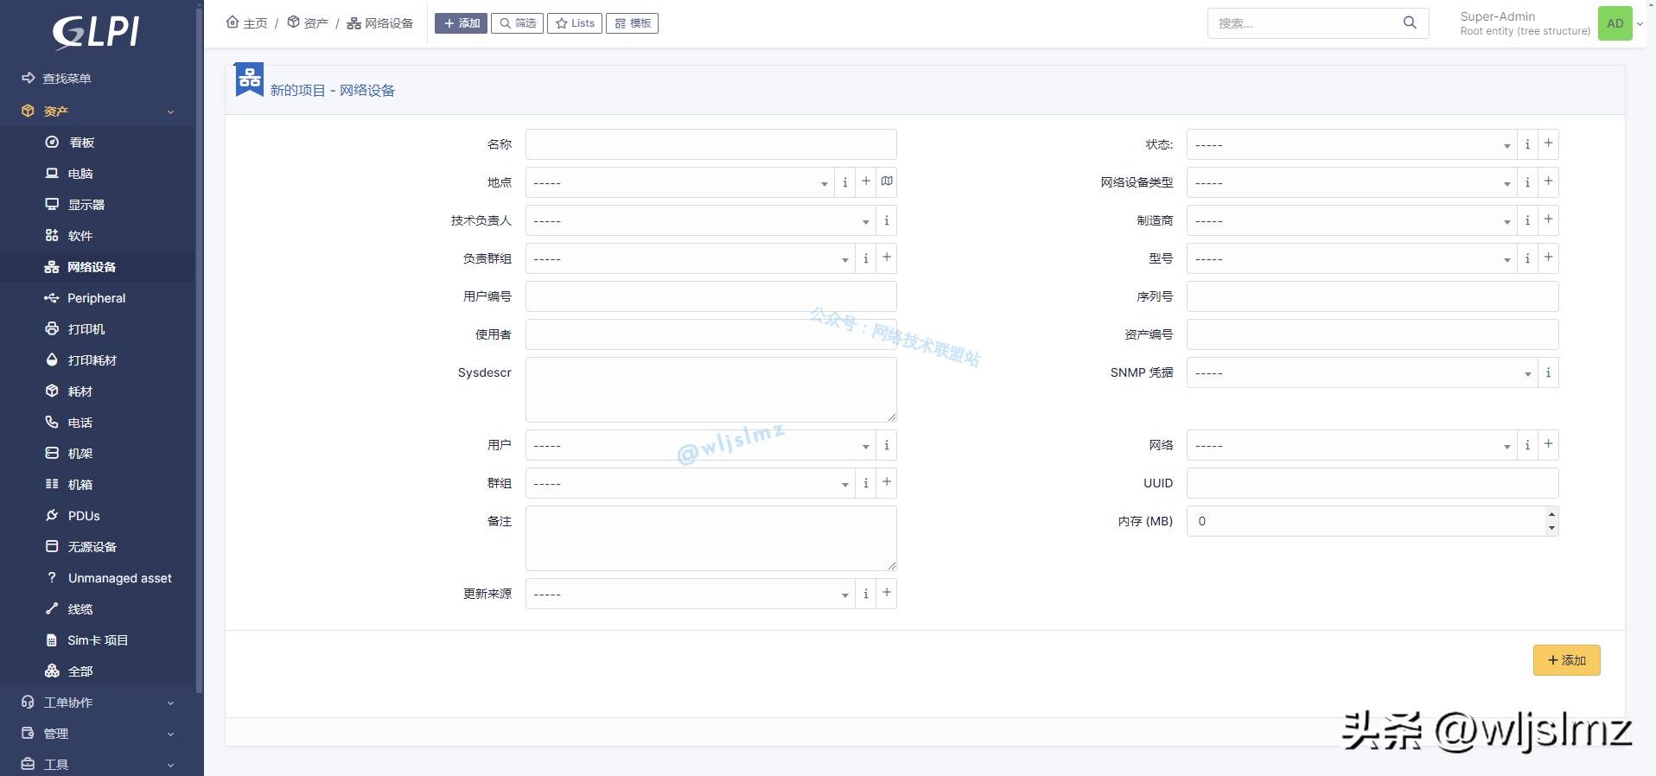
Task: Open the 型号 dropdown
Action: [1350, 258]
